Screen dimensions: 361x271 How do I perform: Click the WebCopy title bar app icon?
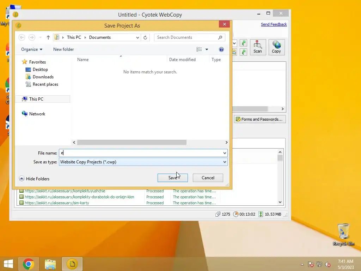click(16, 14)
